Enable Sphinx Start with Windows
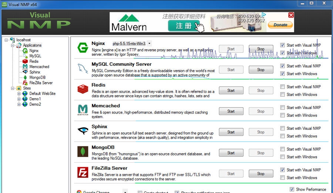Screen dimensions: 333x193 282,136
